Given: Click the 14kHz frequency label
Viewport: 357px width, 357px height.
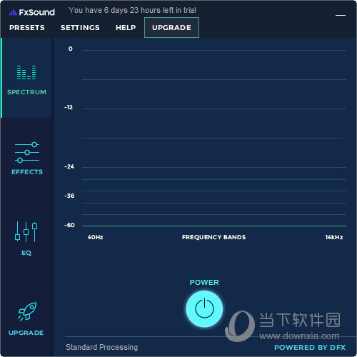Looking at the screenshot, I should [334, 237].
